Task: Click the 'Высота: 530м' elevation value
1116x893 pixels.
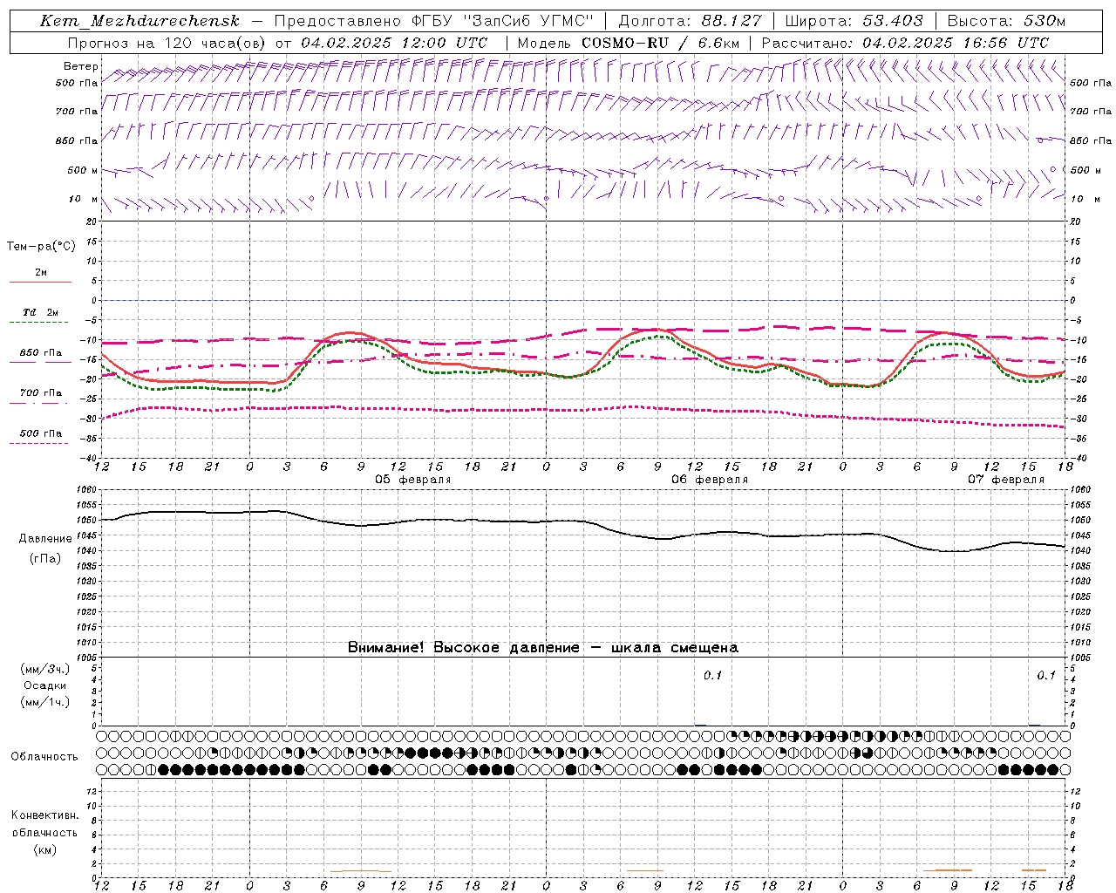Action: click(1005, 21)
